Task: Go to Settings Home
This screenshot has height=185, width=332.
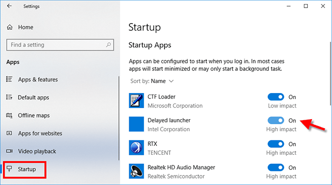Action: tap(26, 27)
